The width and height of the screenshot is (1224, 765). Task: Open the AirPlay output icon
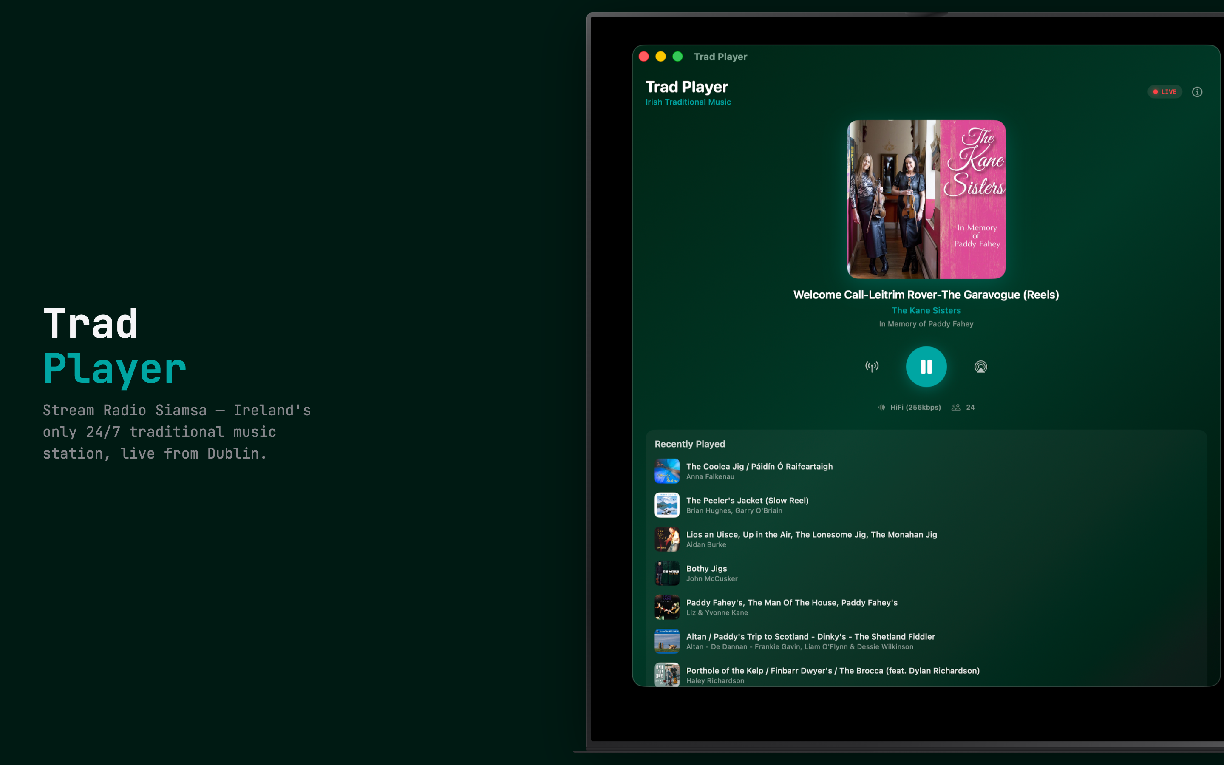click(x=981, y=366)
